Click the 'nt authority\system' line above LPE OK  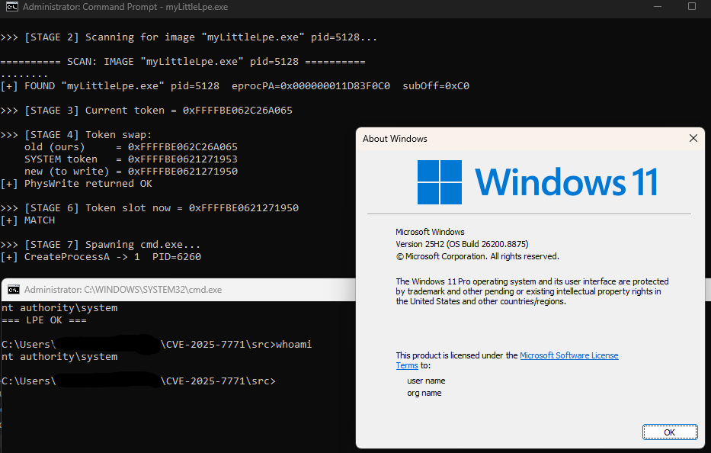tap(59, 308)
